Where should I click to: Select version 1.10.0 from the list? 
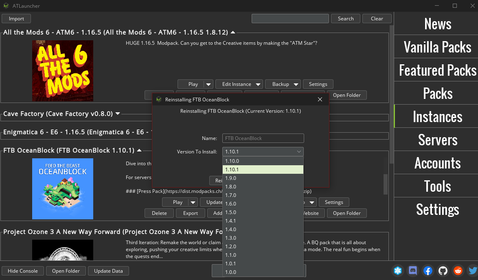[x=263, y=161]
